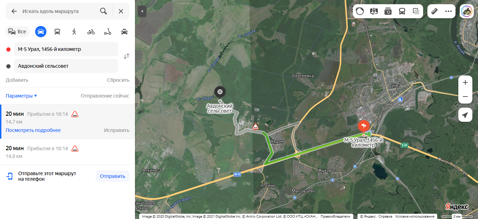Image resolution: width=478 pixels, height=219 pixels.
Task: Select the car route mode icon
Action: click(x=41, y=32)
